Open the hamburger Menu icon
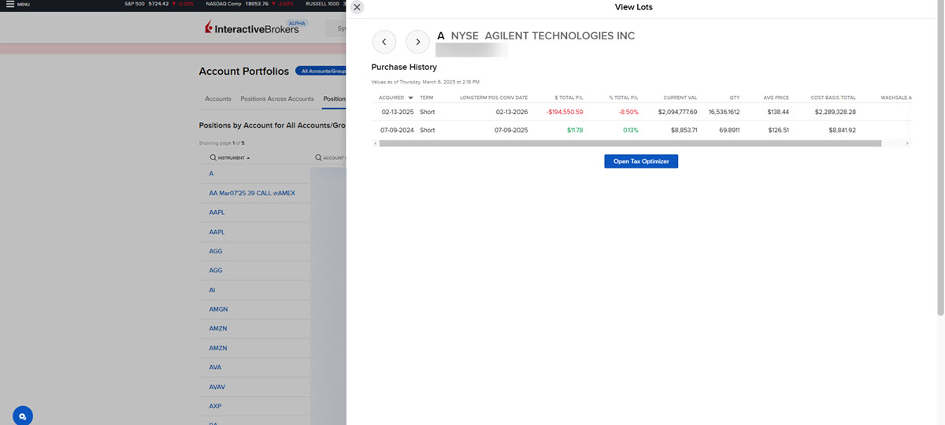 tap(10, 4)
